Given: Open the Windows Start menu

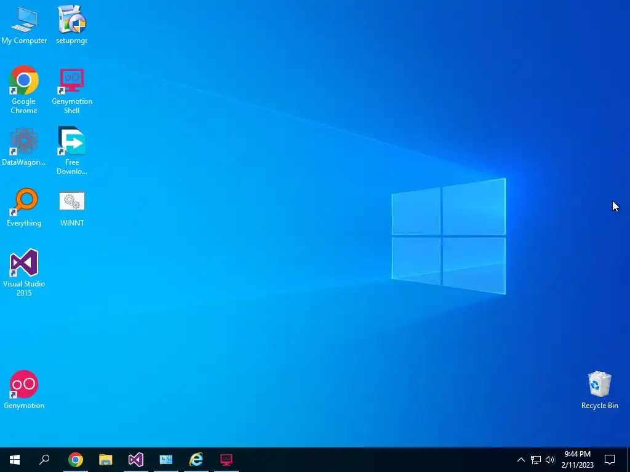Looking at the screenshot, I should (15, 460).
